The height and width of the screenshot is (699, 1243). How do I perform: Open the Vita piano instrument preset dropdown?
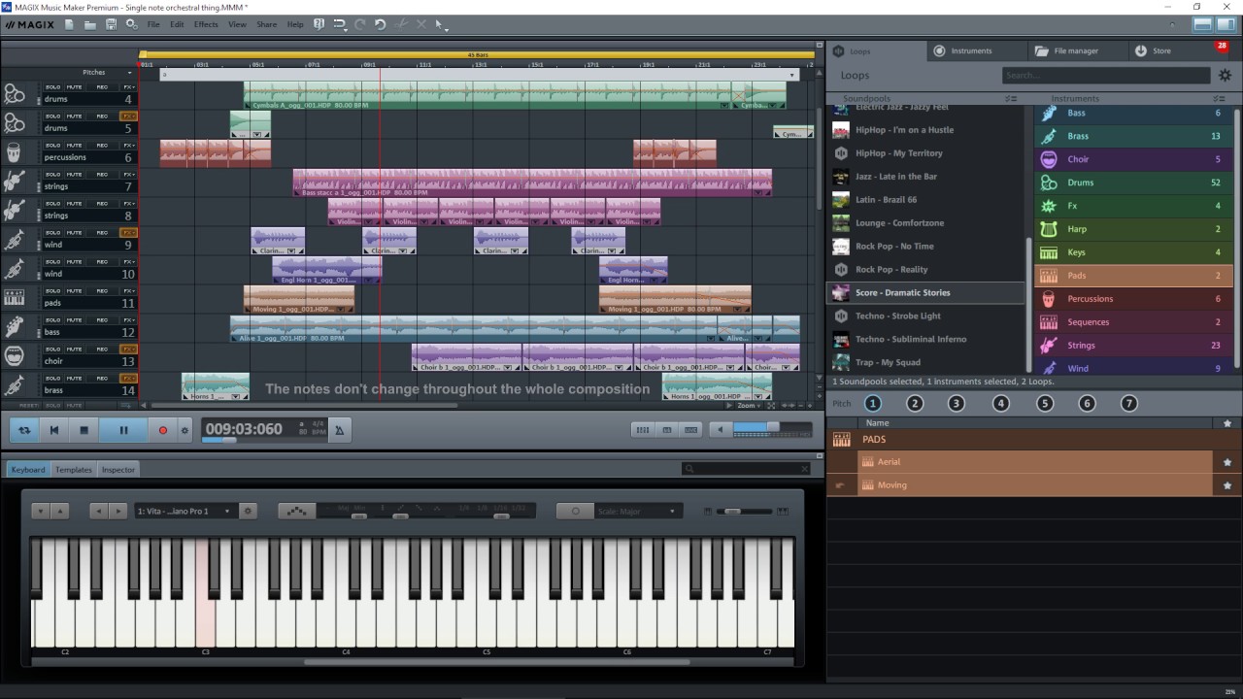tap(185, 511)
